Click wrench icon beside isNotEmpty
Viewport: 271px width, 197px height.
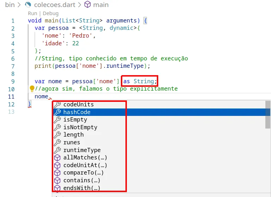point(57,127)
